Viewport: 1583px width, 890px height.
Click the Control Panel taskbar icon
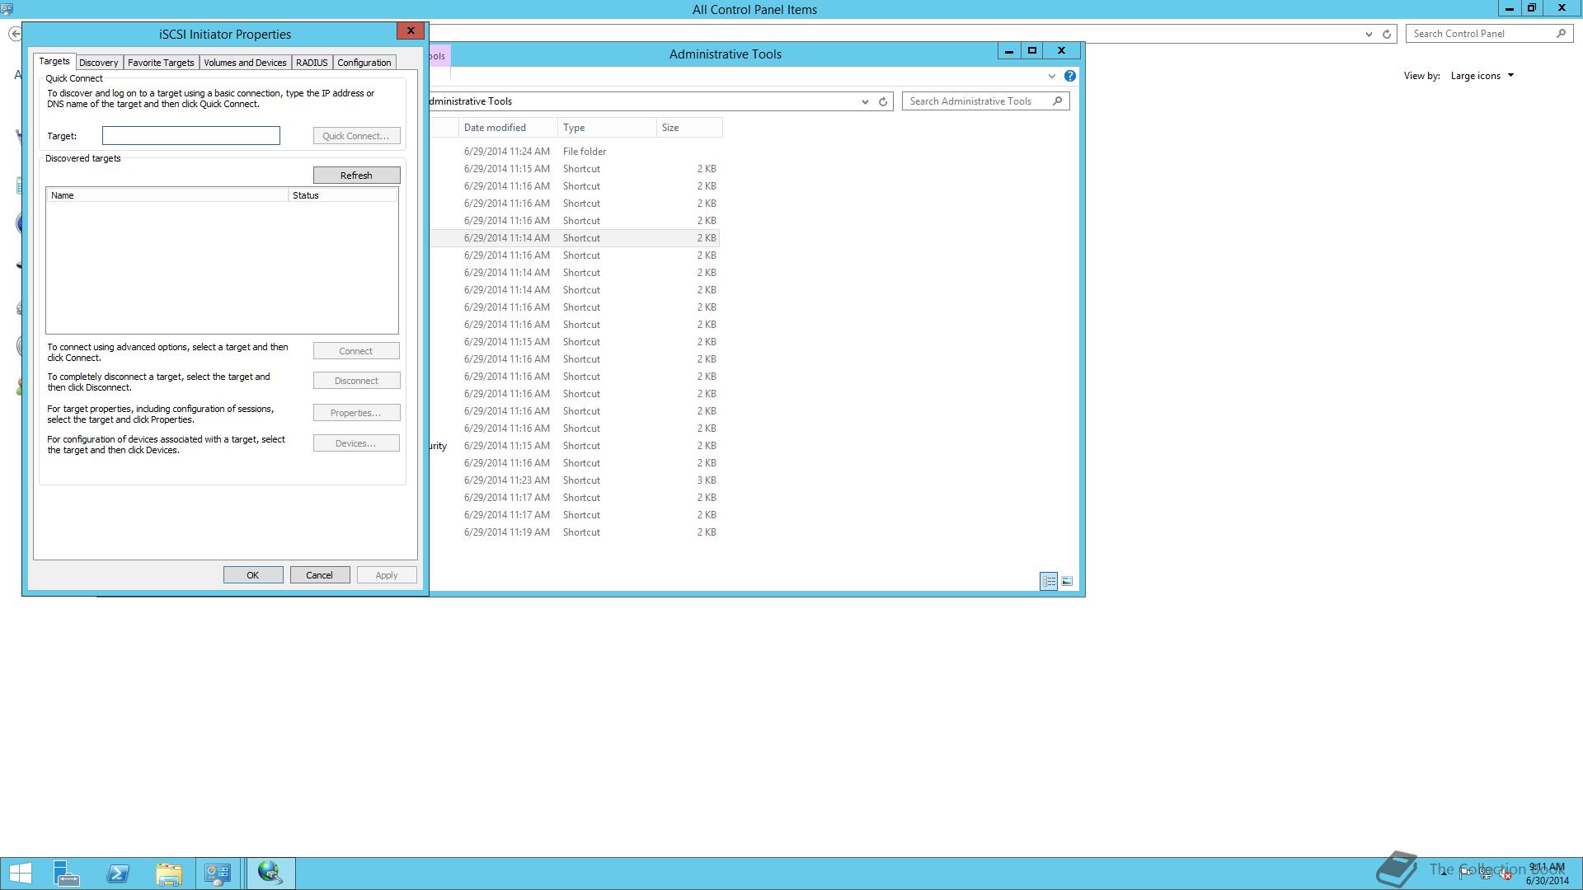pos(218,873)
